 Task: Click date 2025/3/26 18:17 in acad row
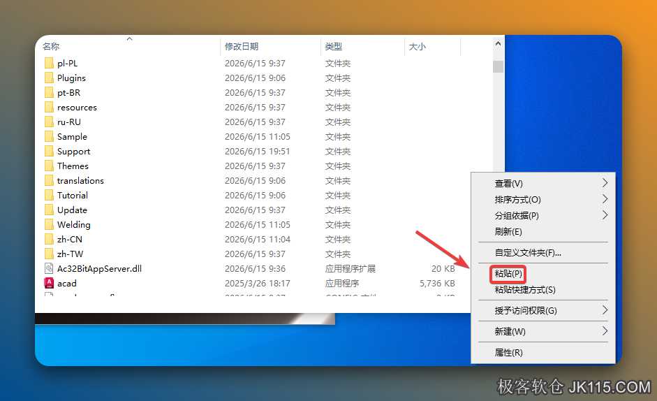click(257, 284)
